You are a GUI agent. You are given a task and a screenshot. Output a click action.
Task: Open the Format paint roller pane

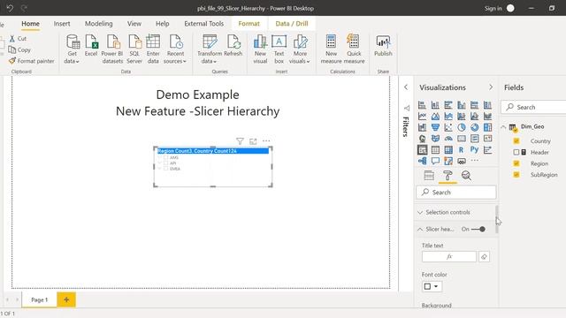pos(447,176)
